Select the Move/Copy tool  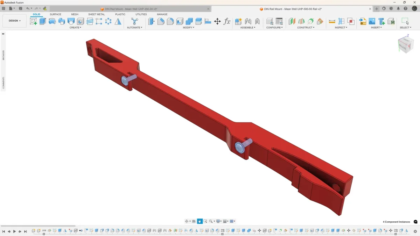tap(217, 21)
